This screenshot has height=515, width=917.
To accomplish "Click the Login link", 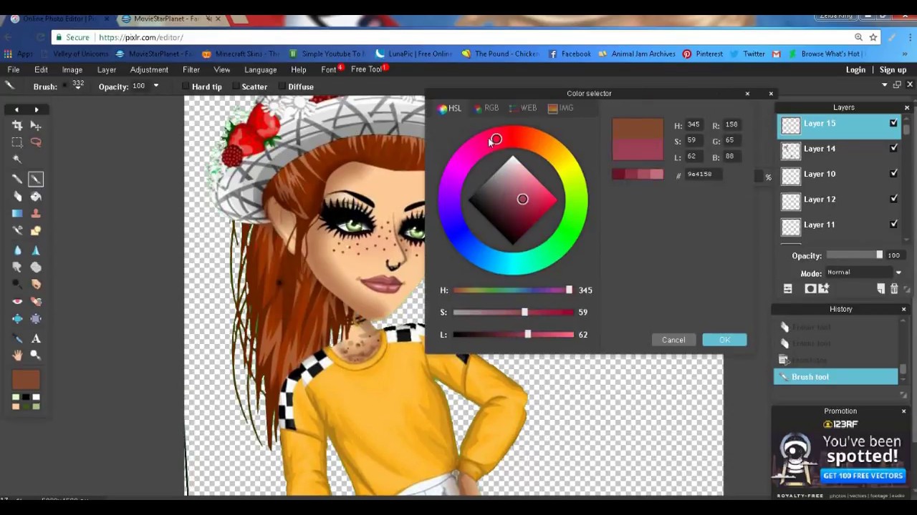I will pyautogui.click(x=855, y=69).
